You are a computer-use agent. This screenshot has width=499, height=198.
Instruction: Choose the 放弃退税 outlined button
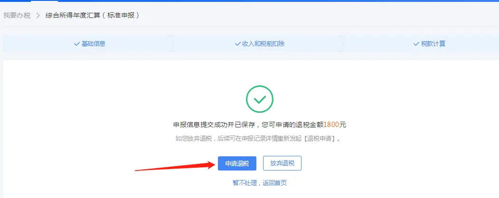pos(282,163)
